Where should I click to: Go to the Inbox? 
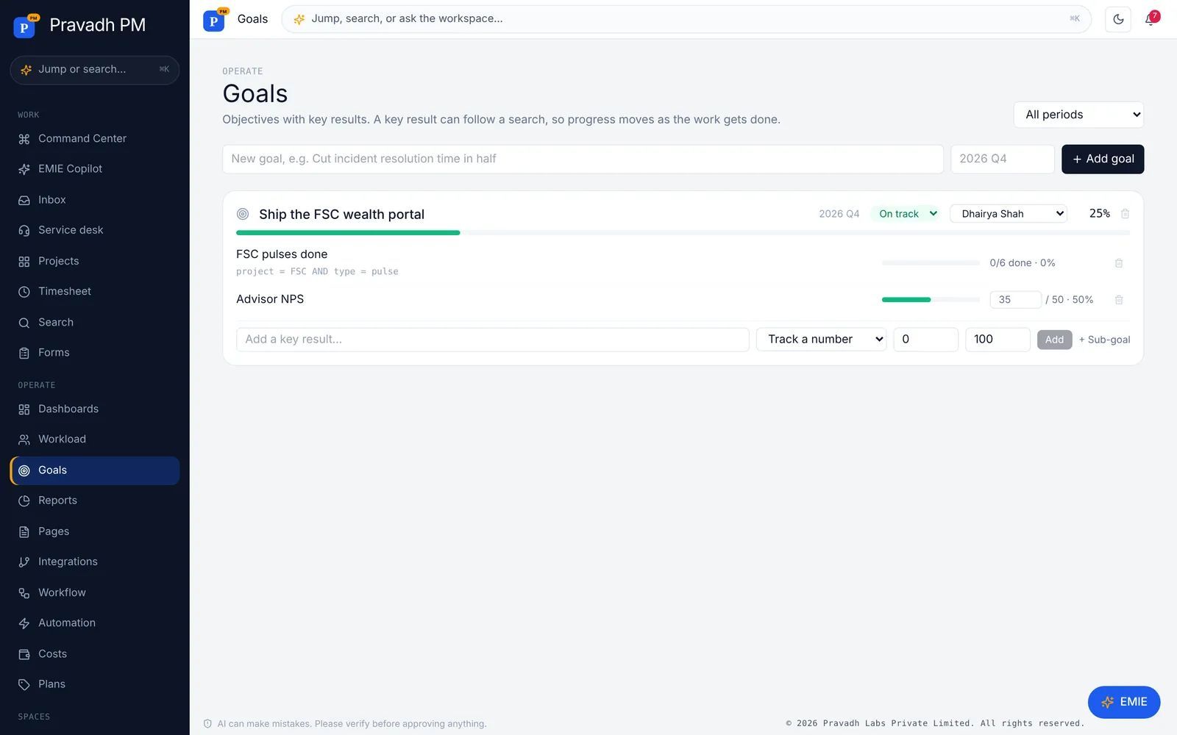point(95,200)
